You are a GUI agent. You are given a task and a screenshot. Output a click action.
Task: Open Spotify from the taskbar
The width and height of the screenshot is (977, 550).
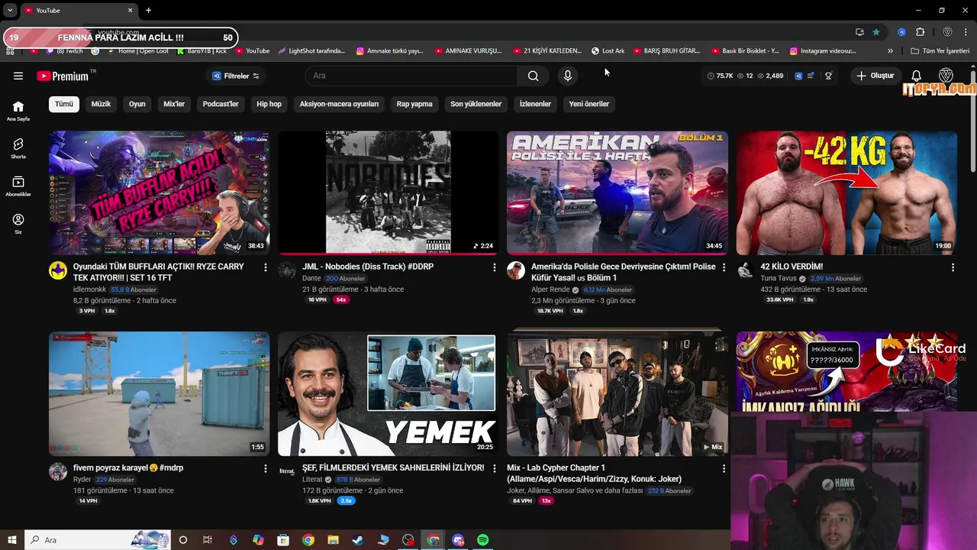click(482, 540)
